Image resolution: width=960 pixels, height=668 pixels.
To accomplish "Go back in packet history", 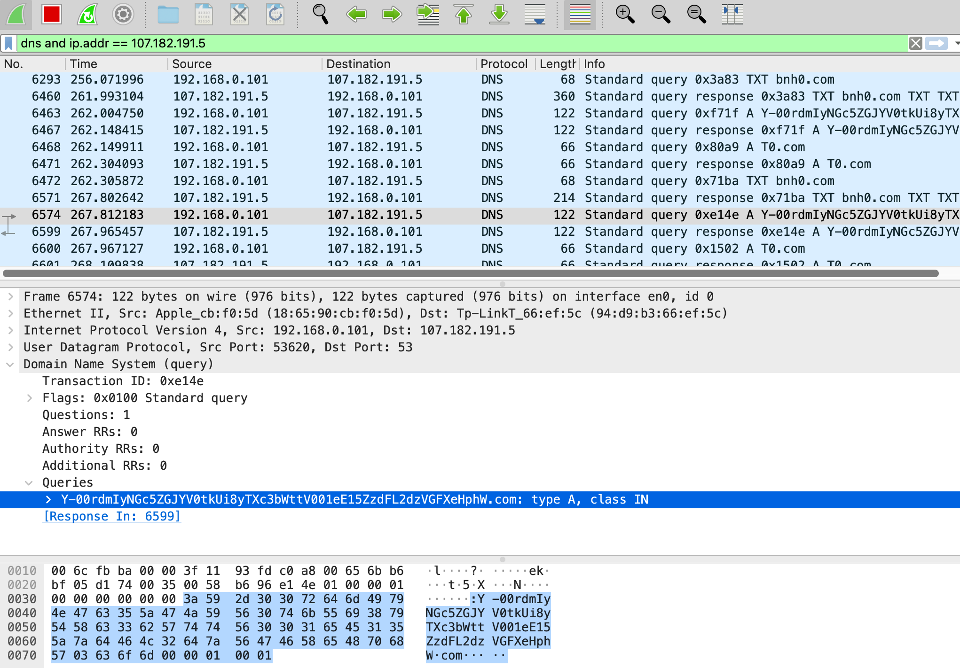I will 356,14.
